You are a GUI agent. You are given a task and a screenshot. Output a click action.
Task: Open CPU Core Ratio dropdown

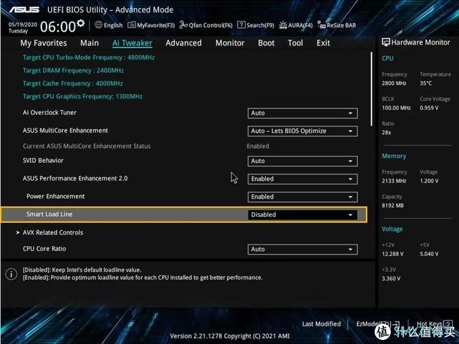tap(302, 249)
